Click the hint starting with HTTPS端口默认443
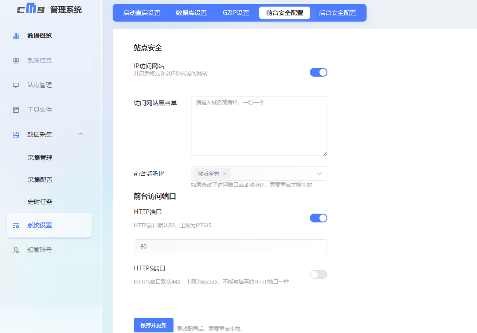 [211, 282]
